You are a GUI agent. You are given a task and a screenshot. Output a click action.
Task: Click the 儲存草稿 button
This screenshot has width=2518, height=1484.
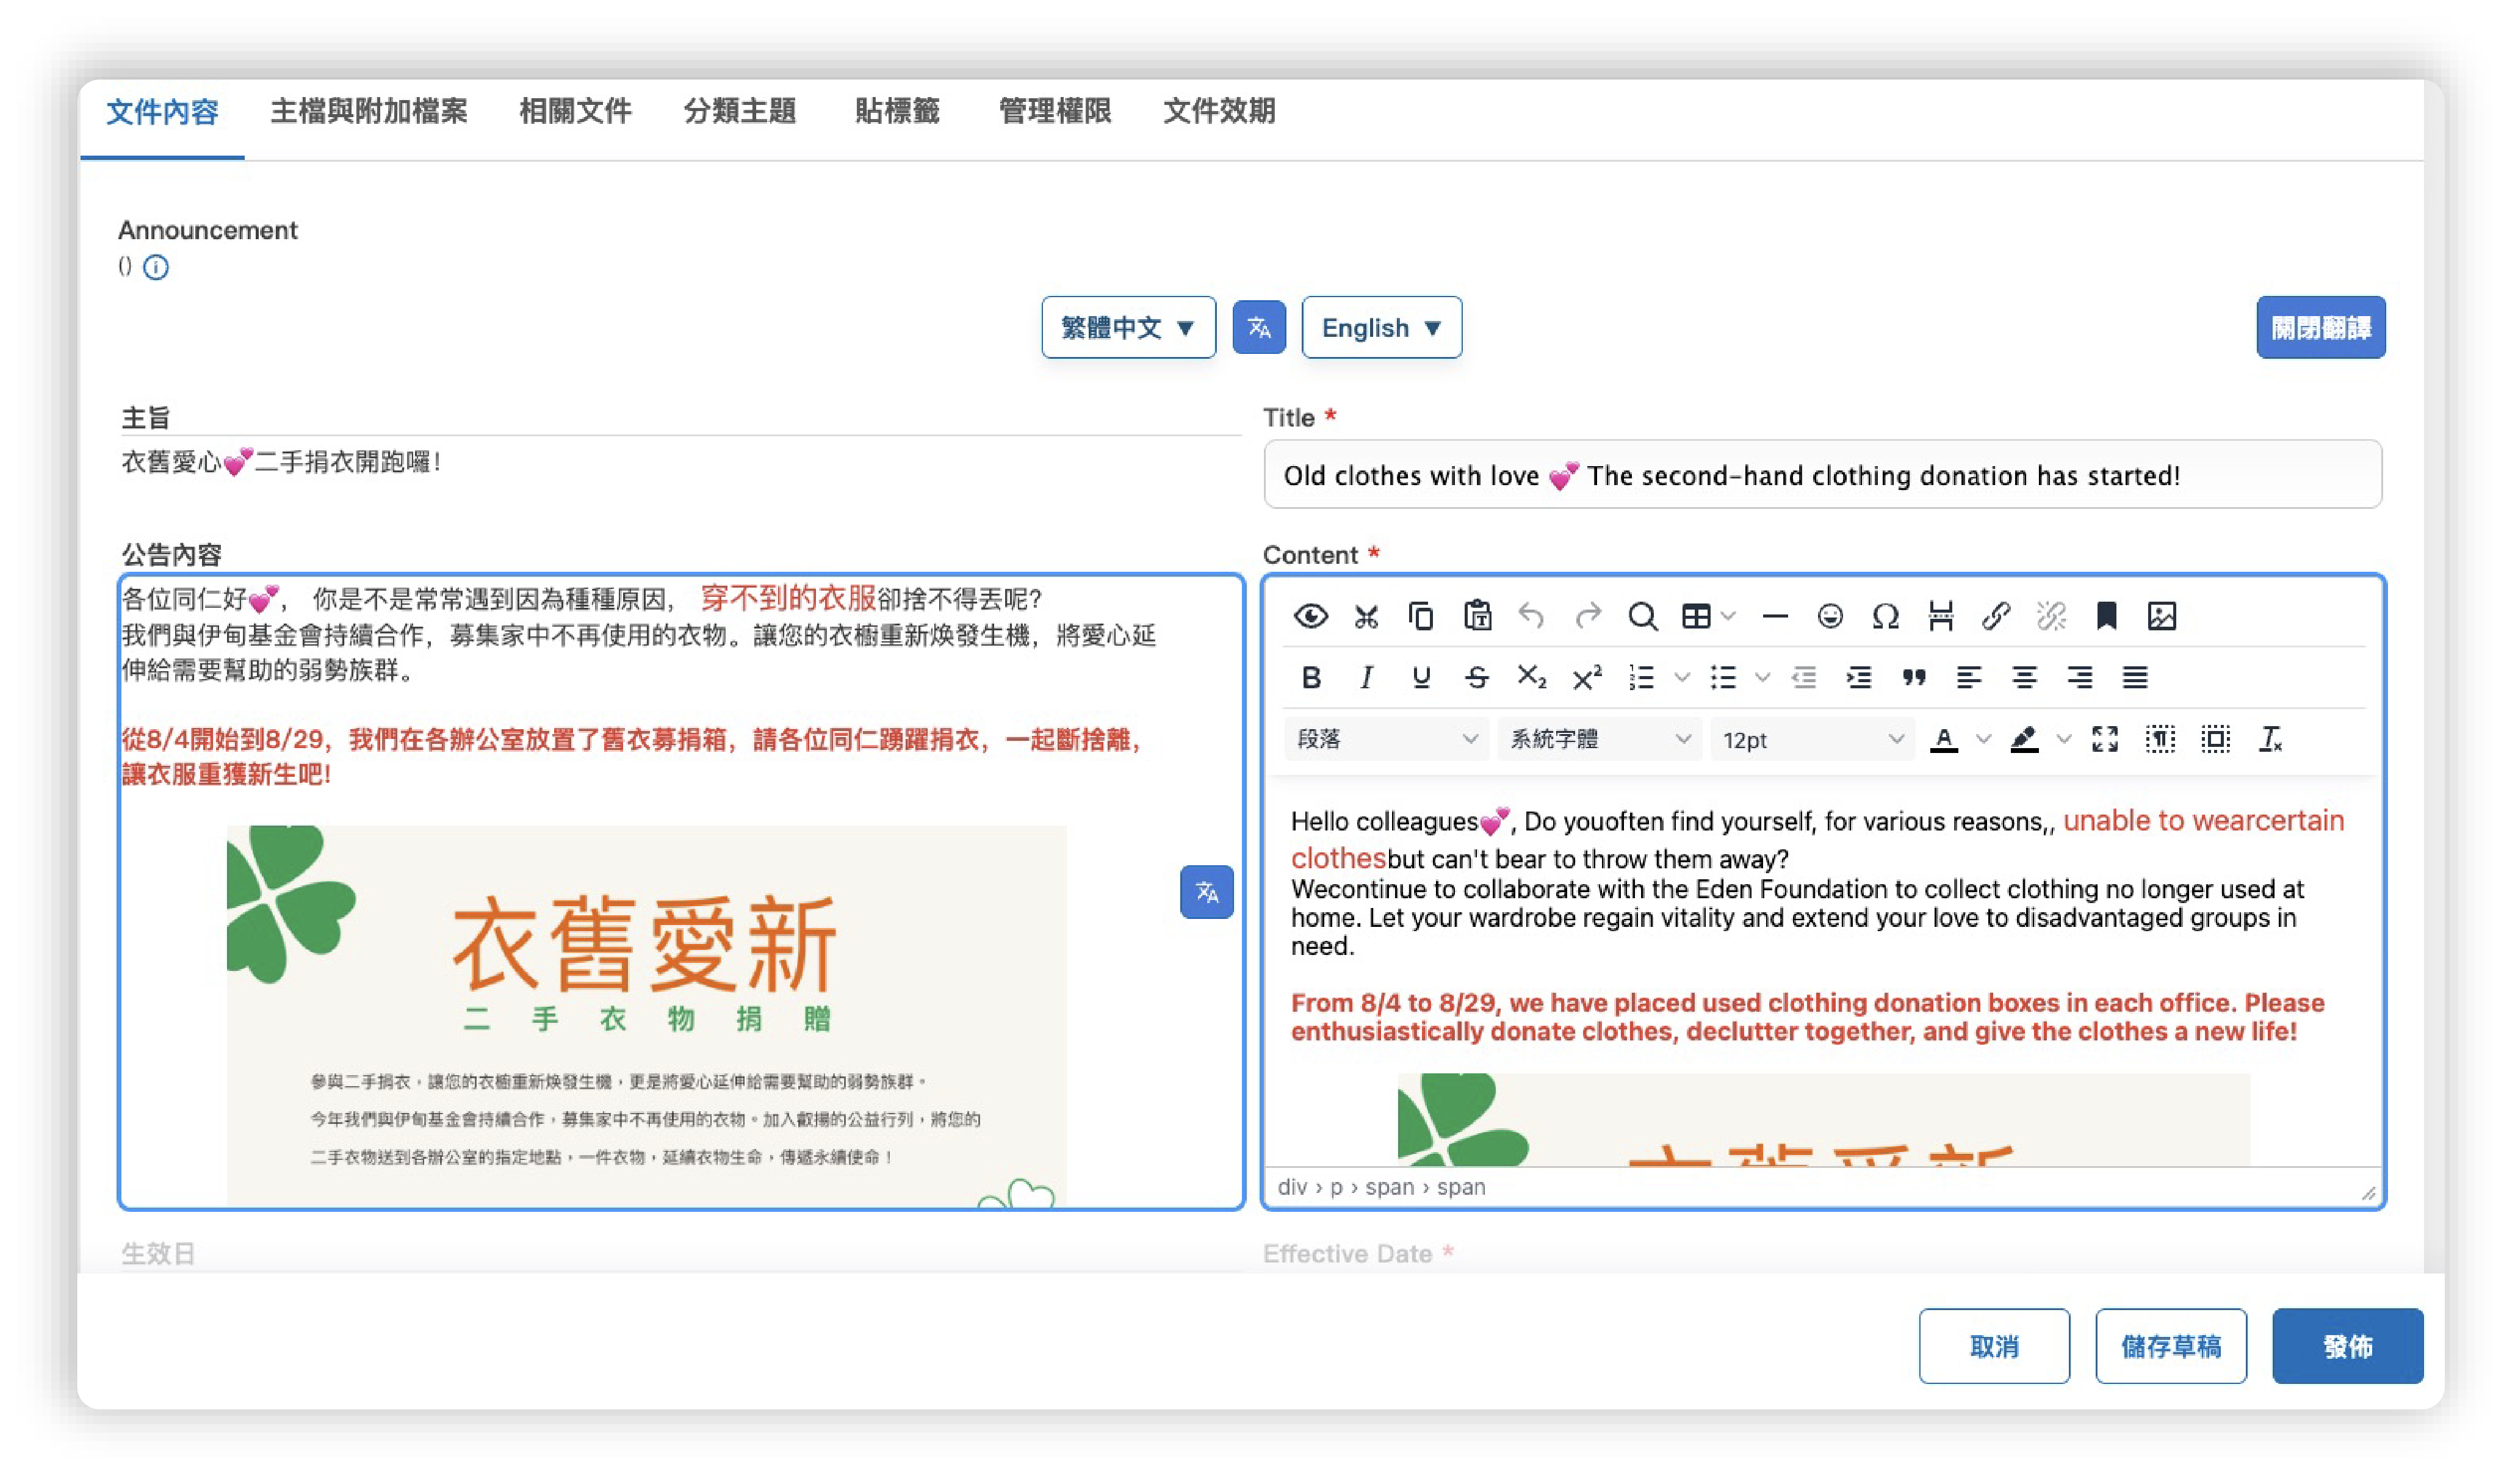[x=2171, y=1346]
